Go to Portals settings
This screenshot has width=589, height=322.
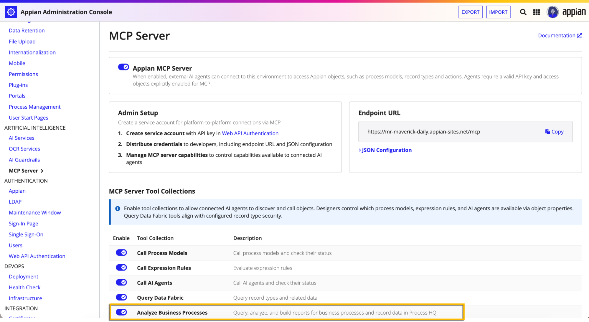point(17,96)
